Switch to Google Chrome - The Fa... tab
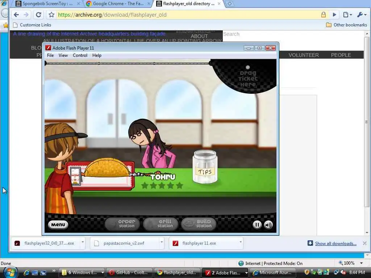 pyautogui.click(x=118, y=4)
